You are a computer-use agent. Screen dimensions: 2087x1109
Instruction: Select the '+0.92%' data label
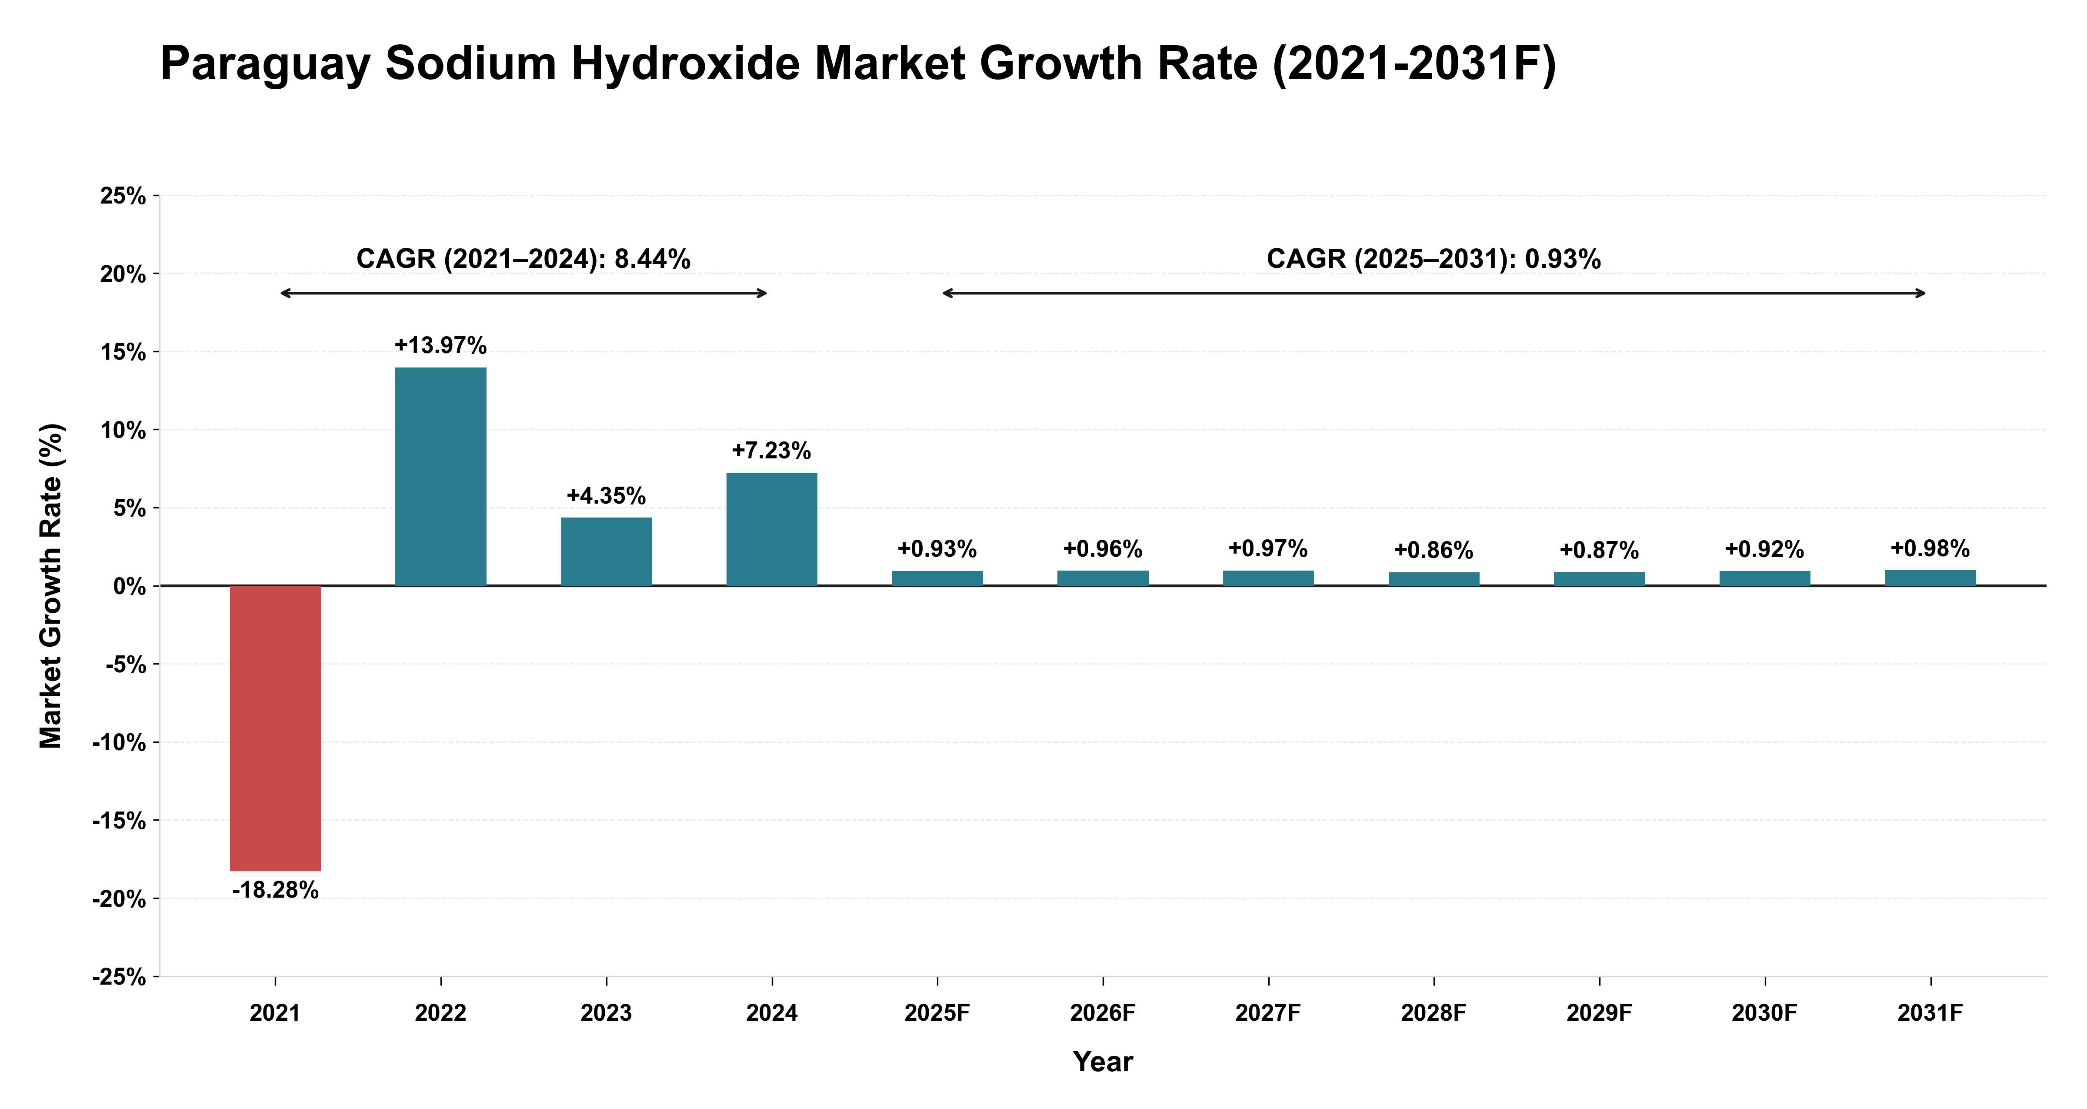click(x=1764, y=550)
